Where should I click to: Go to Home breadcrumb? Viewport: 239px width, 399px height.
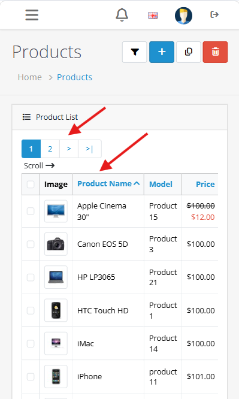[x=30, y=77]
